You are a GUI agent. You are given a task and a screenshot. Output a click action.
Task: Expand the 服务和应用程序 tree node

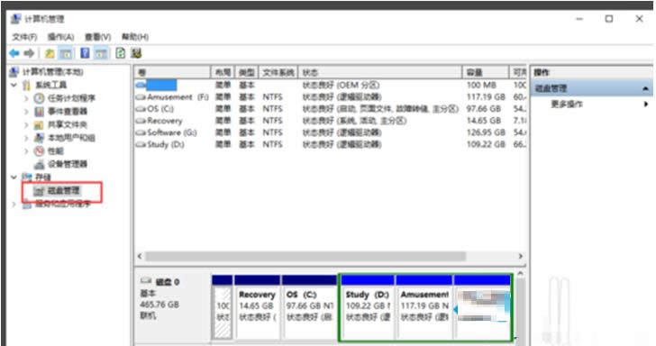pyautogui.click(x=14, y=205)
